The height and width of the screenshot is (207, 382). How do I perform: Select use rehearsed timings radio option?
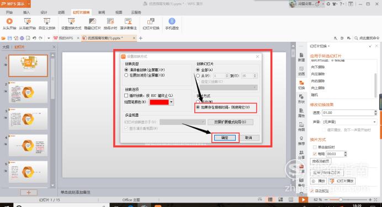[198, 107]
